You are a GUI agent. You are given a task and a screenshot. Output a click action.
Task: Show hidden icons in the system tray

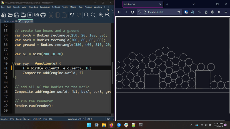[191, 125]
